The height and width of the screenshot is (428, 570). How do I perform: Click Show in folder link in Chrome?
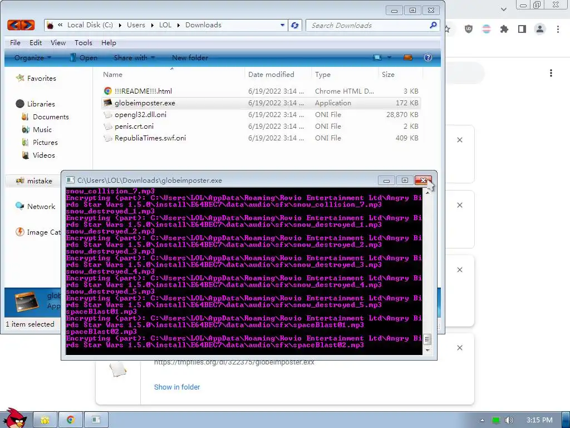tap(177, 387)
